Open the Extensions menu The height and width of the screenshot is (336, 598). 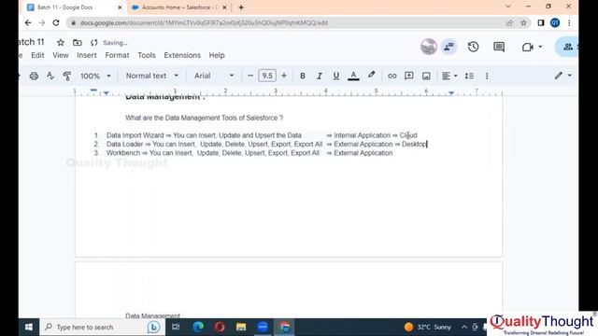click(x=182, y=55)
